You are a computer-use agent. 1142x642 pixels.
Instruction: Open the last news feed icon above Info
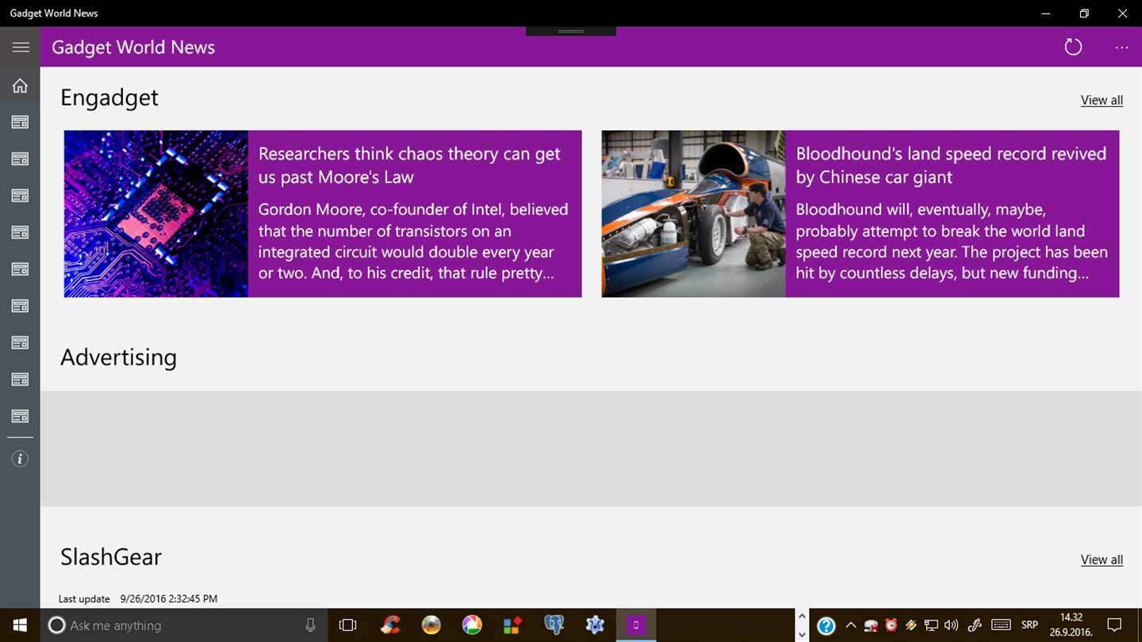point(20,416)
